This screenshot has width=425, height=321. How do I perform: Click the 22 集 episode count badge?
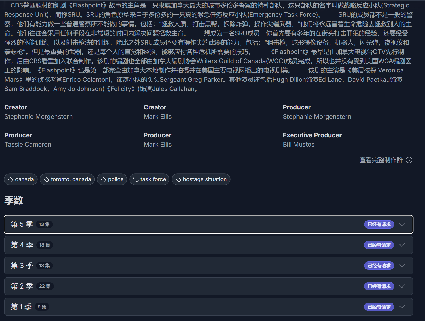pyautogui.click(x=45, y=286)
